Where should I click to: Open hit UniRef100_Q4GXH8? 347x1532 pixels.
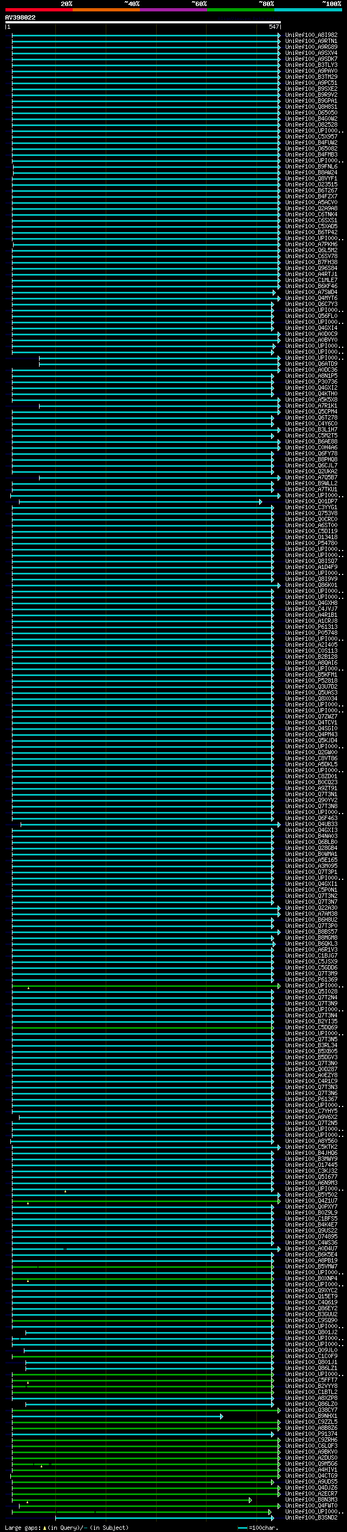[x=311, y=603]
